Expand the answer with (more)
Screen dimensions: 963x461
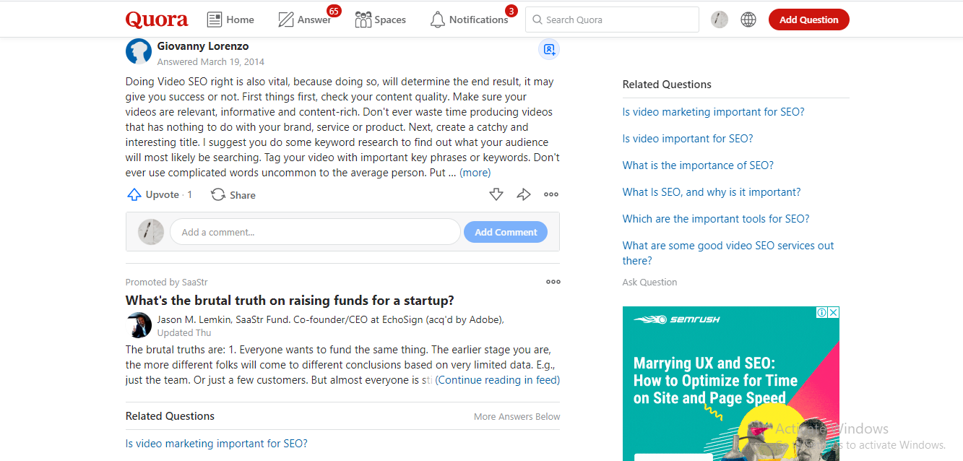[475, 173]
